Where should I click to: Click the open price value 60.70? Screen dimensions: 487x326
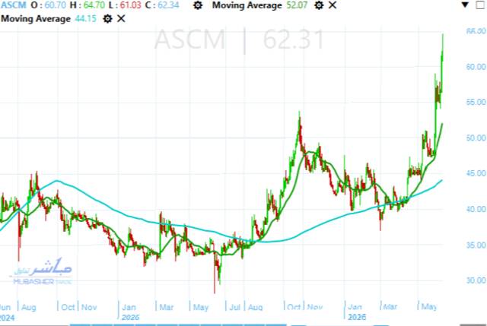pyautogui.click(x=56, y=5)
